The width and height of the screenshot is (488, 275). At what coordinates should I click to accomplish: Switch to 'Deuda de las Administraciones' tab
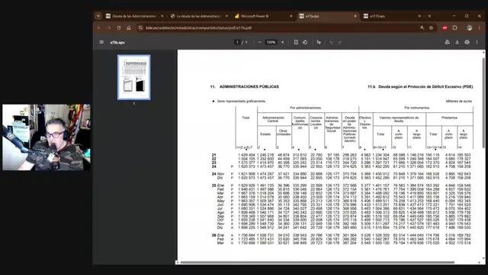[x=135, y=16]
